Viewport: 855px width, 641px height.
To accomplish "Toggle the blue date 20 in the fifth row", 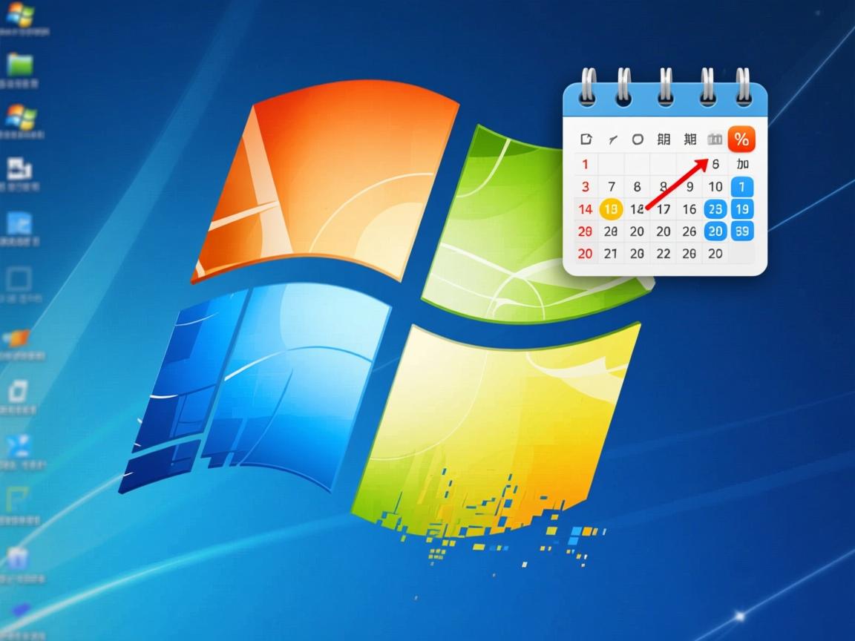I will [x=714, y=231].
